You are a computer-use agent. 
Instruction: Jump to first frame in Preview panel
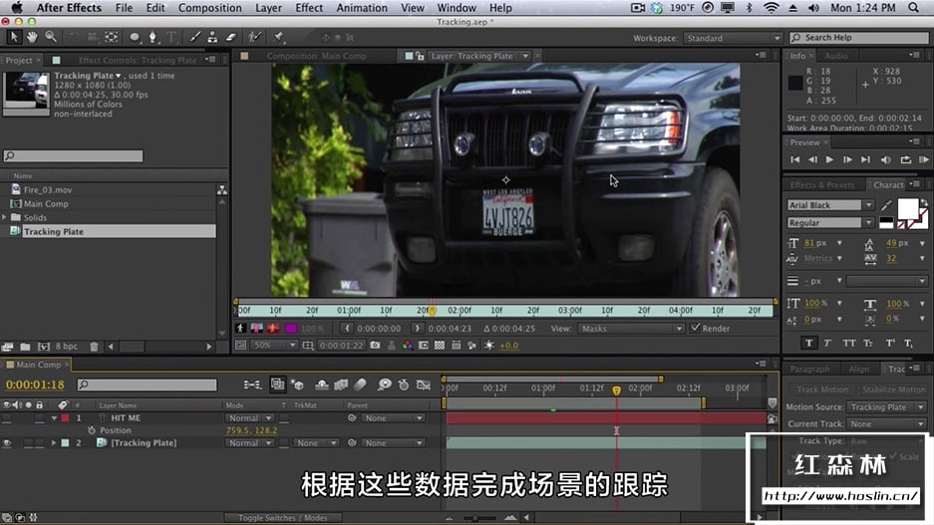click(795, 159)
